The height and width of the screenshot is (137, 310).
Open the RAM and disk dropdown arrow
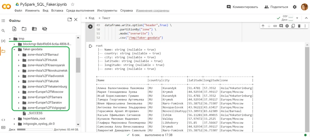297,18
